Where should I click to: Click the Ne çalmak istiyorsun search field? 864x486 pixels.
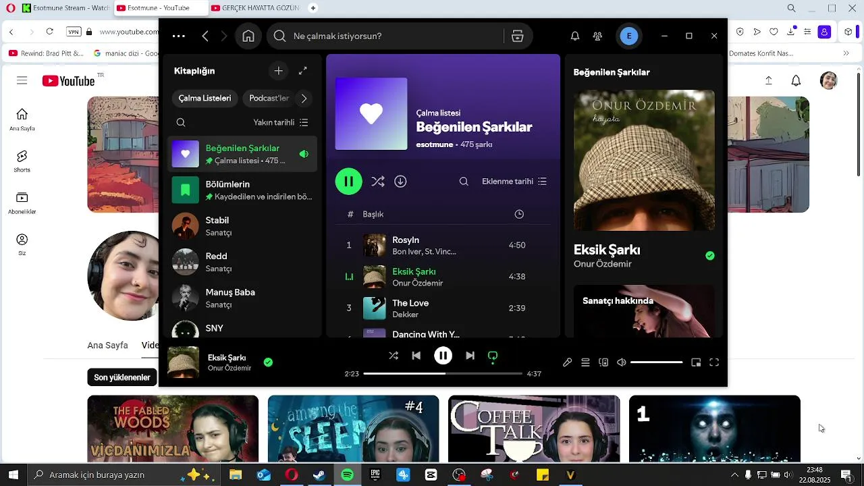[x=398, y=36]
